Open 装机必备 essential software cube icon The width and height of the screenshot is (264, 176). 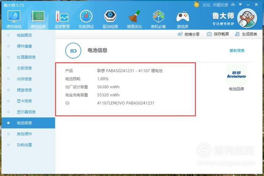pos(158,19)
